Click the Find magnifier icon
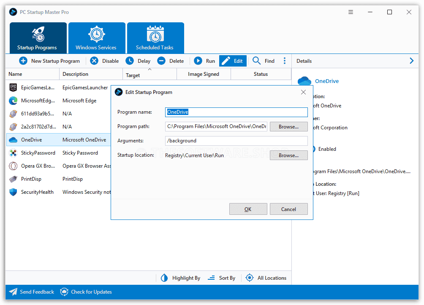424x305 pixels. pos(257,61)
